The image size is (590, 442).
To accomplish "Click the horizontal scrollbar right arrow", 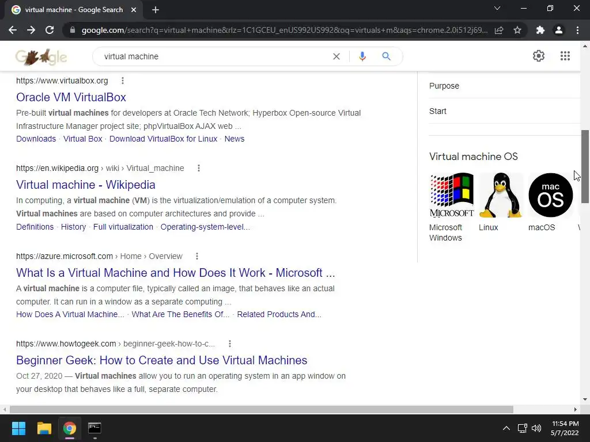I will pos(576,409).
